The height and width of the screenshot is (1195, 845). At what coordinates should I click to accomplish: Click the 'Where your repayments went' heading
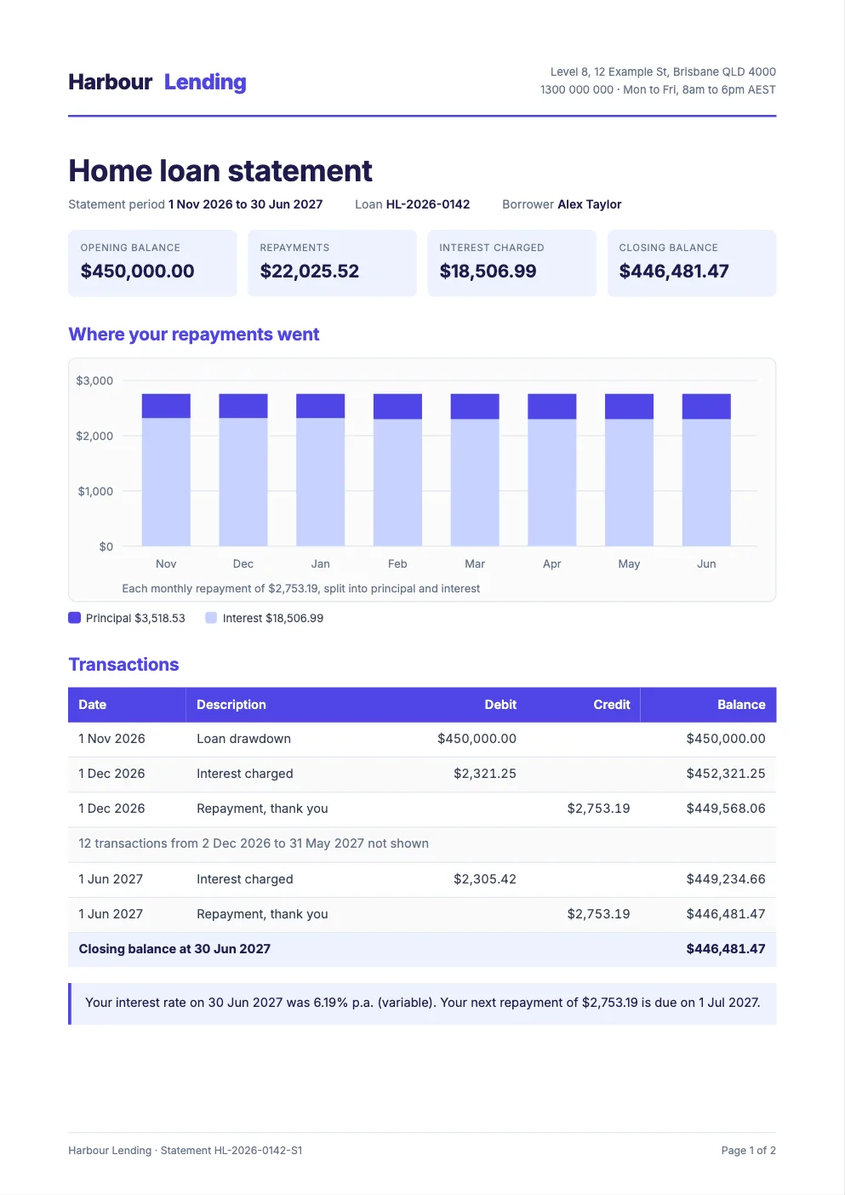(x=194, y=334)
